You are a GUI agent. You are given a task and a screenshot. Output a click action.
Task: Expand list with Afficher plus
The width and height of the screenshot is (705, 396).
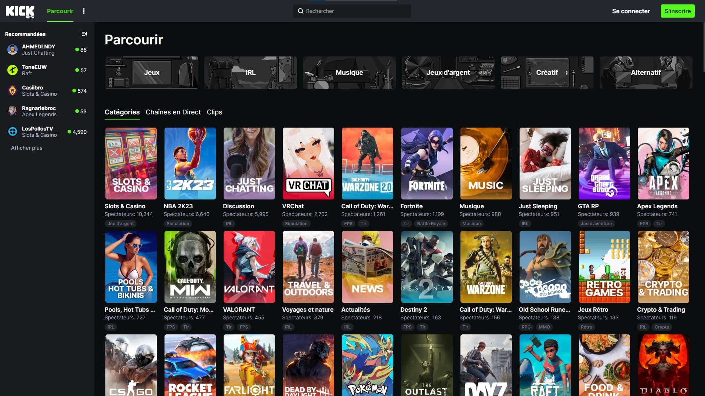tap(26, 148)
